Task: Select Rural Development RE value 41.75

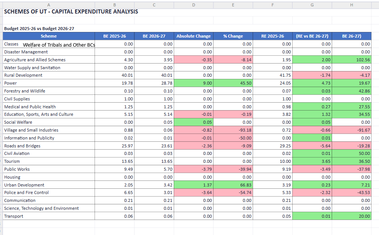Action: click(x=273, y=75)
